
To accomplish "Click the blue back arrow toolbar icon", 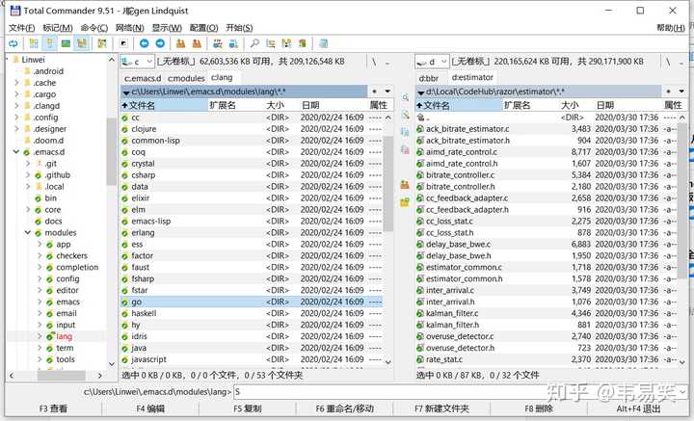I will tap(144, 43).
